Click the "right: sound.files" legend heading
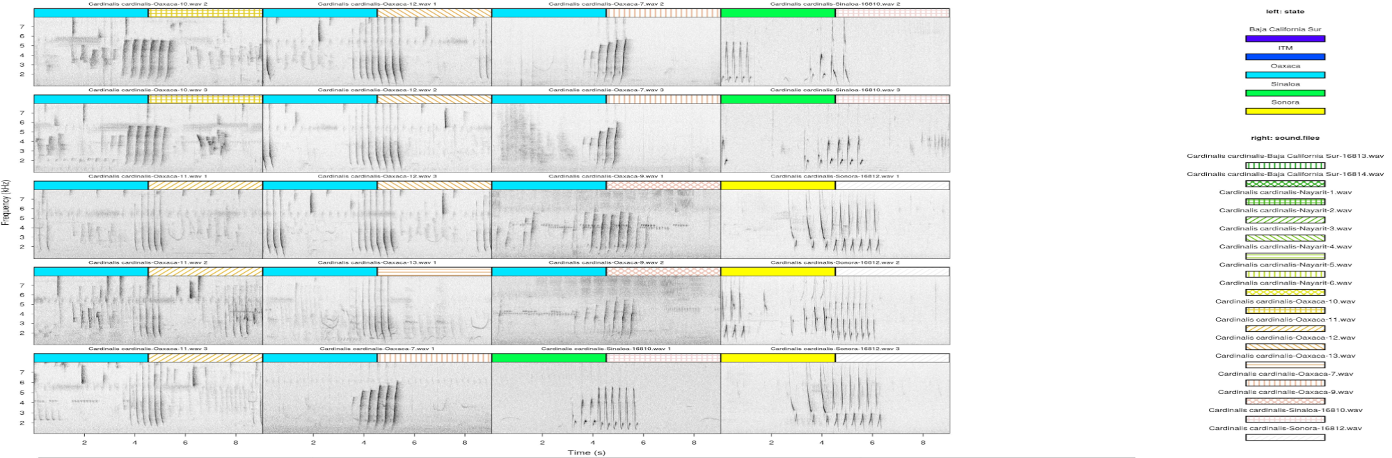 tap(1285, 138)
